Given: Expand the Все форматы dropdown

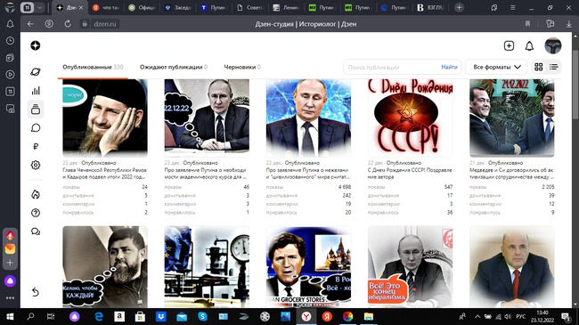Looking at the screenshot, I should pyautogui.click(x=497, y=67).
